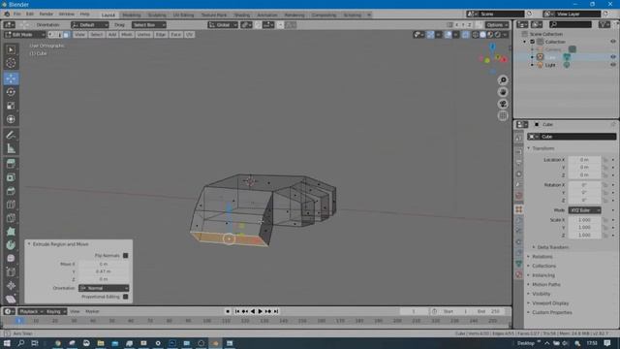The image size is (620, 349).
Task: Open the Render menu
Action: click(46, 15)
